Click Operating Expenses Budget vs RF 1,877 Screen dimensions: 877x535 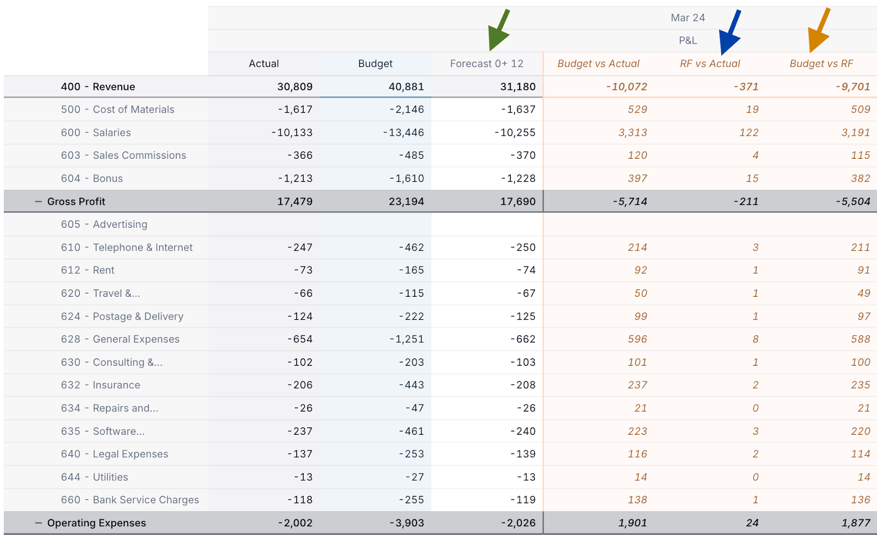[x=856, y=523]
